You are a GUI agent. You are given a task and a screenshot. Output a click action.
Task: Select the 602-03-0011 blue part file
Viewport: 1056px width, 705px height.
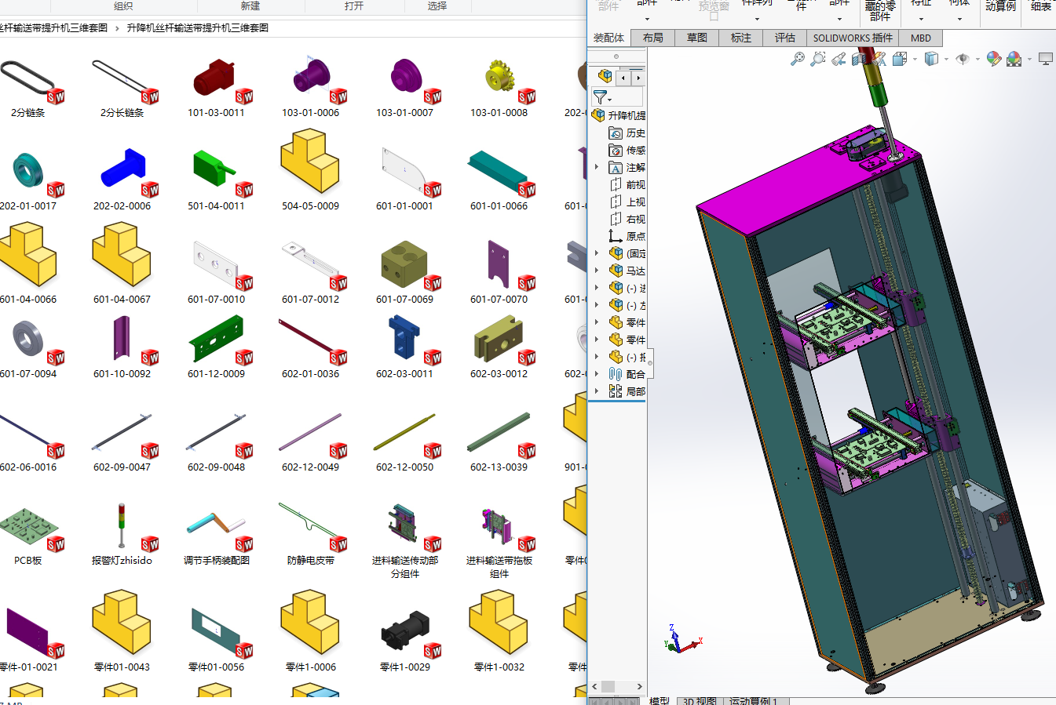(x=404, y=347)
